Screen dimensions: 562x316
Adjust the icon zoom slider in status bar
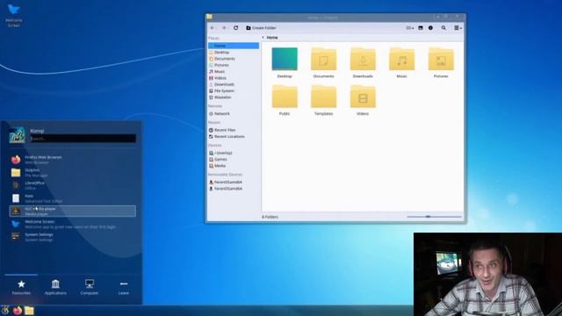435,217
